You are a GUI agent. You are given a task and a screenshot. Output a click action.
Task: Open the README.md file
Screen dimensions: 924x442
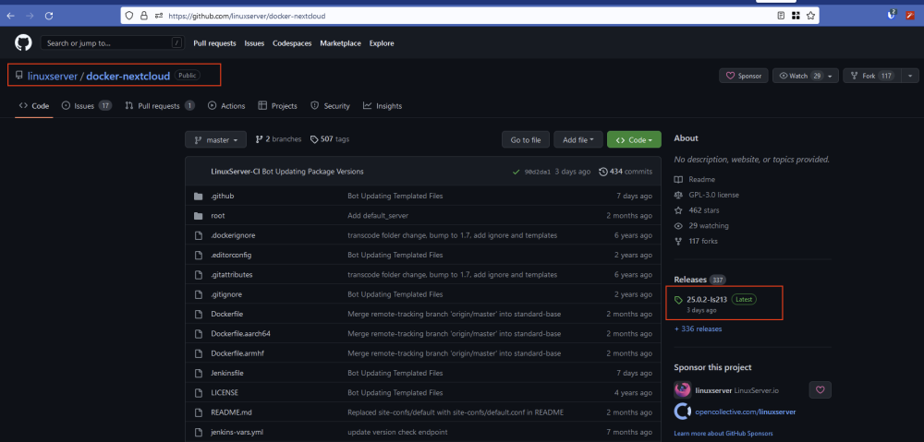(x=232, y=412)
